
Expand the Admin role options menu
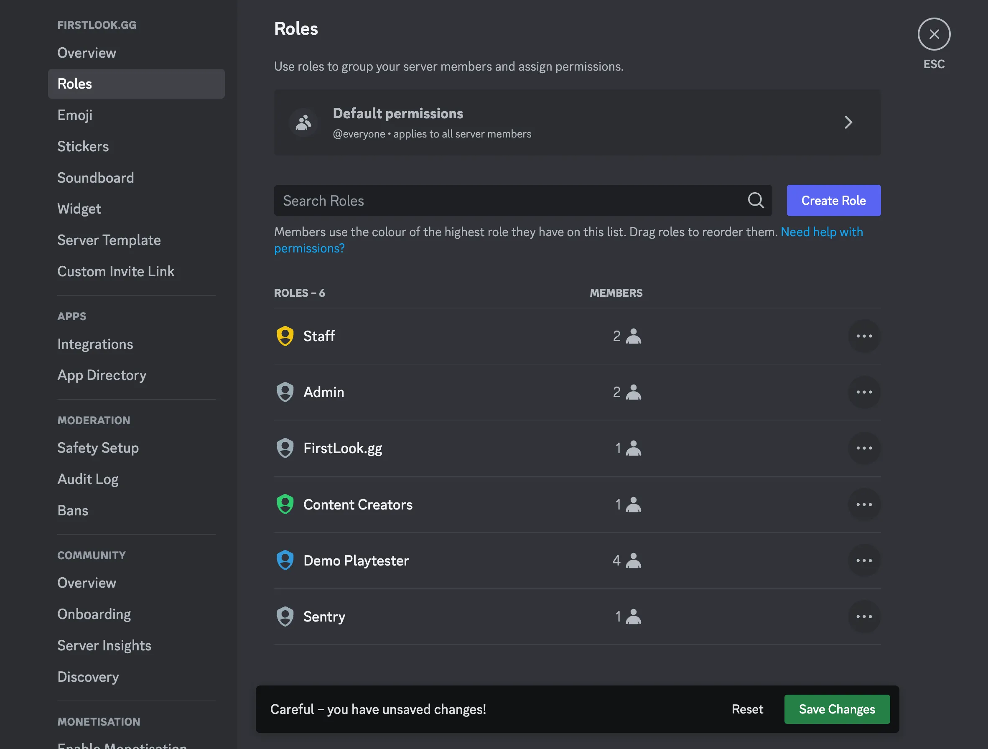click(864, 391)
